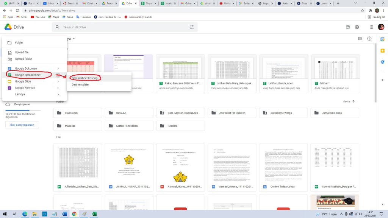This screenshot has height=218, width=388.
Task: Open Gmail bookmark in bookmarks bar
Action: tap(22, 17)
